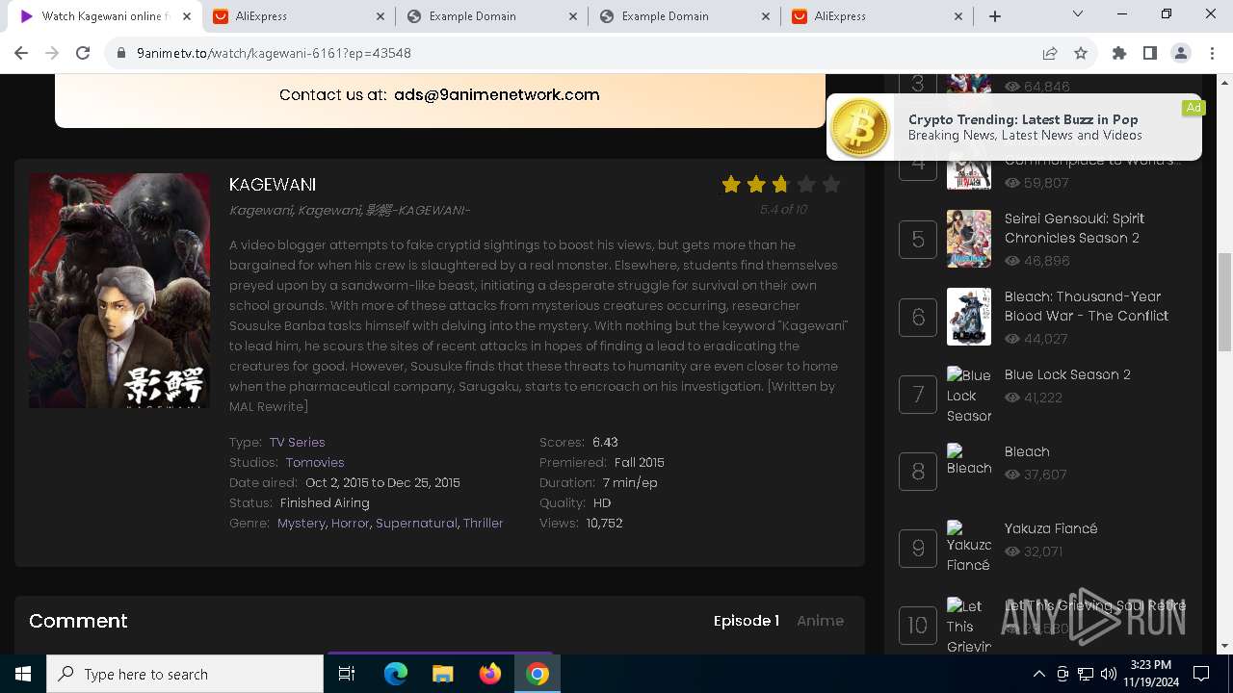Go back using the browser back arrow

(x=21, y=53)
